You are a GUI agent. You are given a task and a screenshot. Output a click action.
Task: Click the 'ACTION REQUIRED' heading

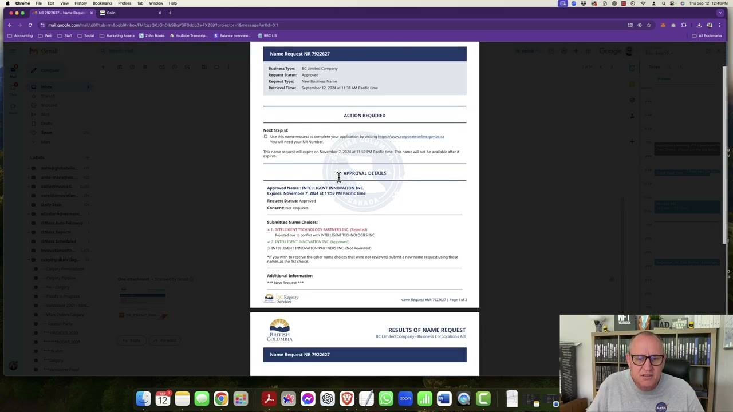(365, 116)
